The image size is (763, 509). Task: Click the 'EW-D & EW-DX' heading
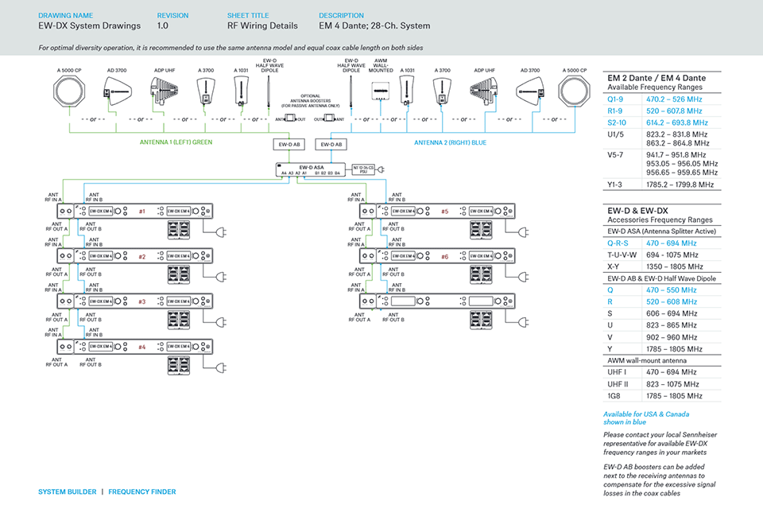pos(637,211)
